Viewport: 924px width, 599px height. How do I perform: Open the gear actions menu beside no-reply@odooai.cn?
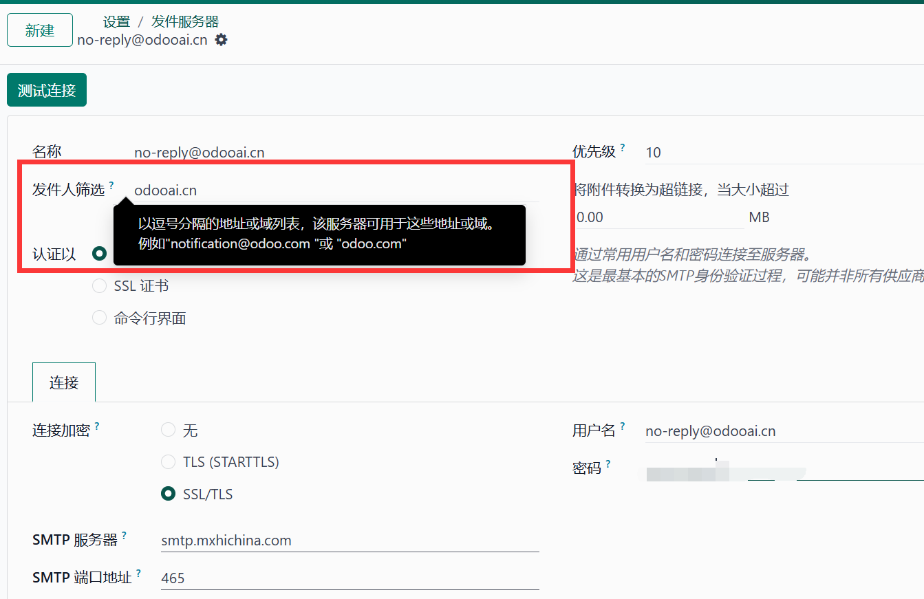coord(221,40)
